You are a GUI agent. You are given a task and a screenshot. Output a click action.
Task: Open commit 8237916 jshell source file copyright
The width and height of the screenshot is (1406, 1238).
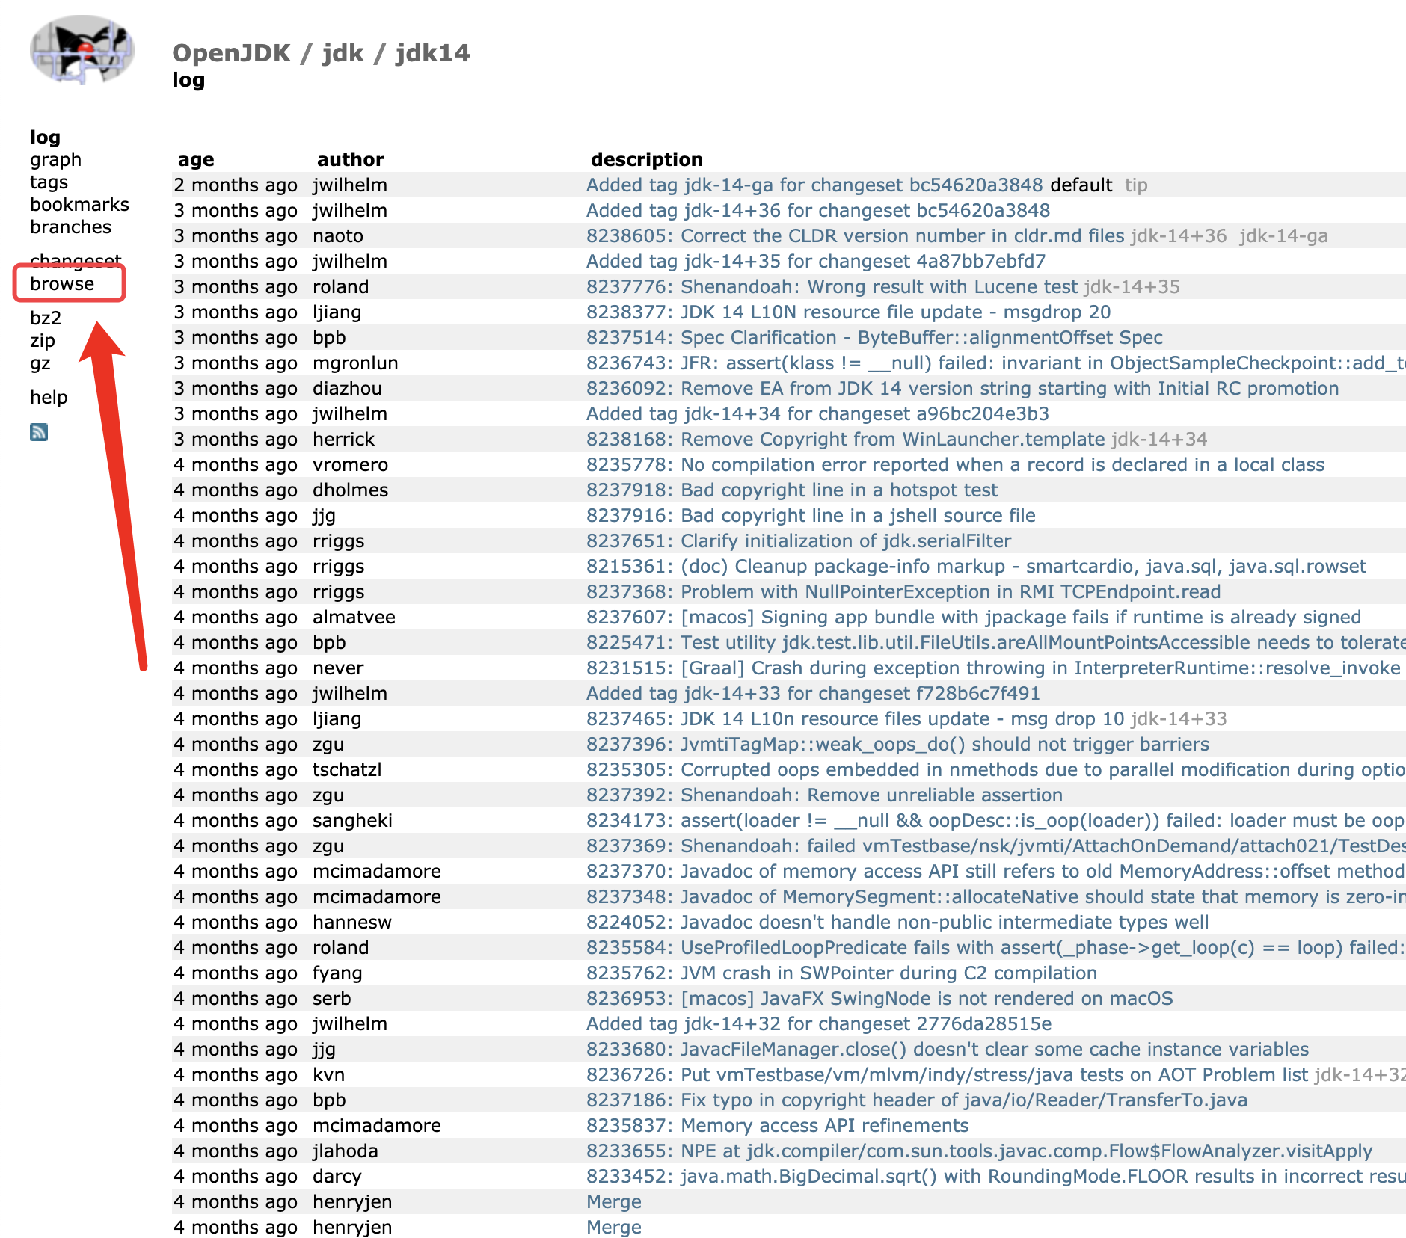pos(811,516)
